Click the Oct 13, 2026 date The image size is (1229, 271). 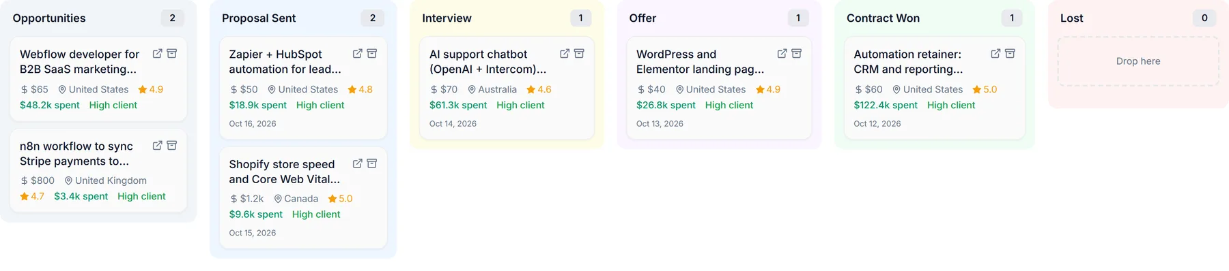(660, 124)
